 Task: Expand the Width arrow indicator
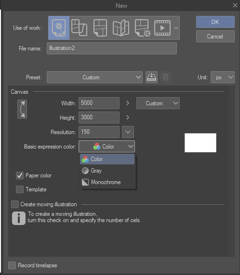click(x=128, y=103)
